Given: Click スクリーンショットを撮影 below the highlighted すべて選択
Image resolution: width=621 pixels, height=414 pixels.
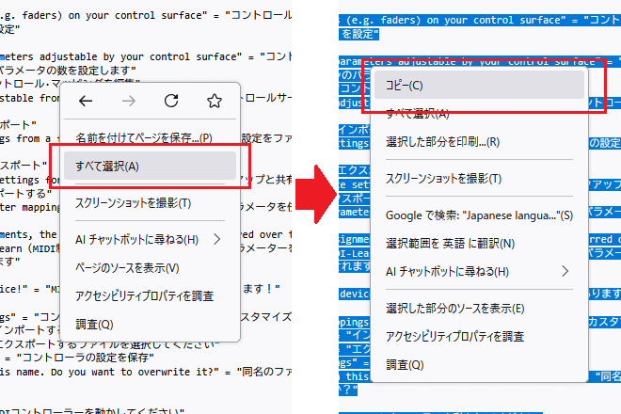Looking at the screenshot, I should point(133,202).
